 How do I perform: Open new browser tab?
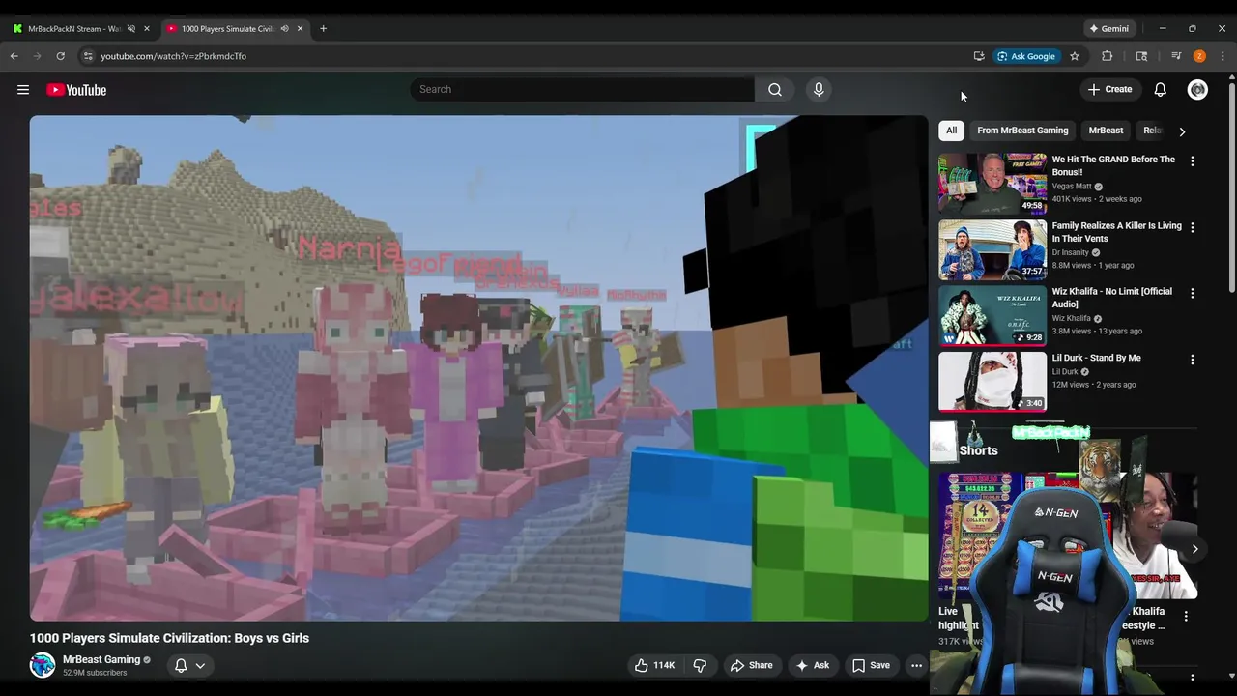point(323,28)
